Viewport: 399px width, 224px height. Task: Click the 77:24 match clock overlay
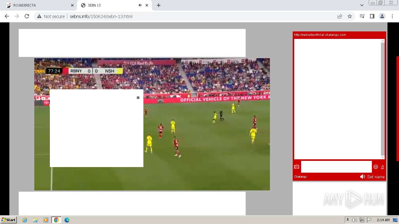tap(54, 71)
